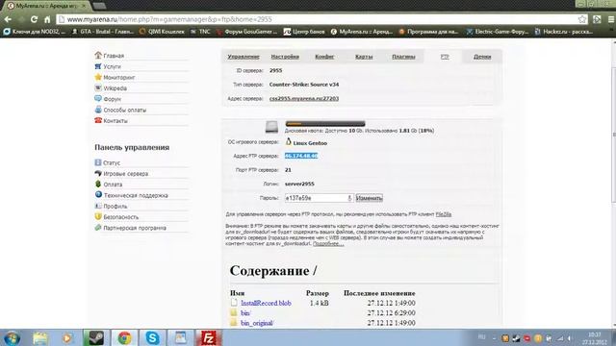The image size is (616, 346).
Task: Open the browser home page icon
Action: point(47,19)
